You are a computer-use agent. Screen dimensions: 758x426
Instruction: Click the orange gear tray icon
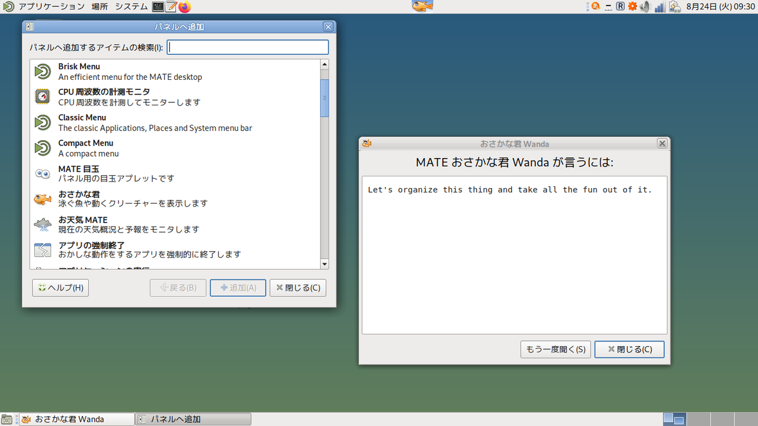pyautogui.click(x=632, y=7)
